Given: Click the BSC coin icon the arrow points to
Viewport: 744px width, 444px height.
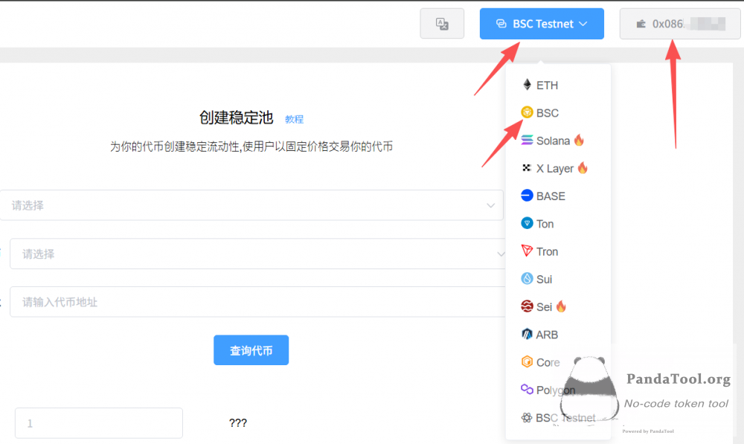Looking at the screenshot, I should (x=527, y=112).
